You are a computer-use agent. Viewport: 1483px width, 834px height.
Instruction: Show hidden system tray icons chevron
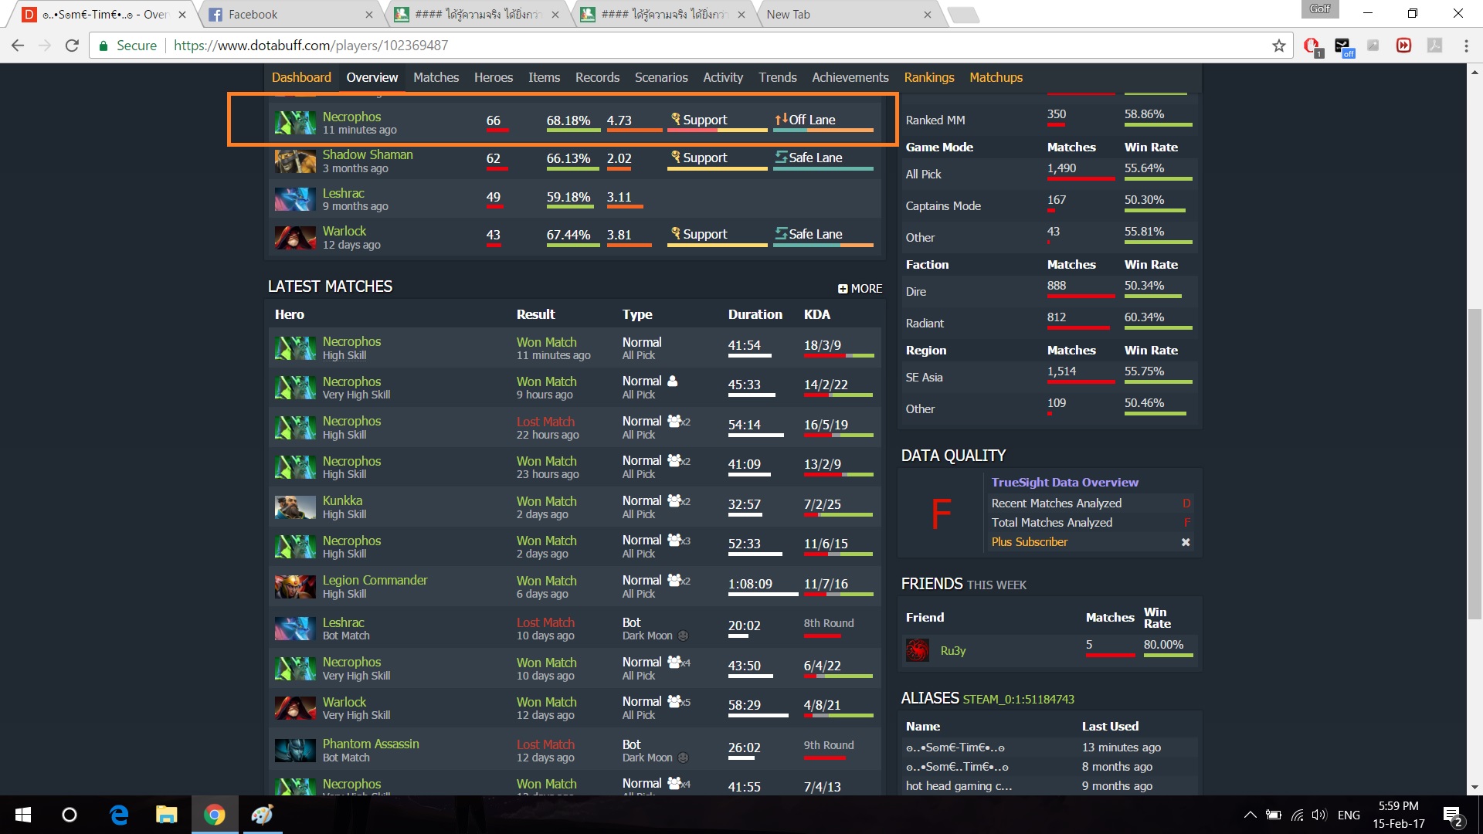(1249, 815)
